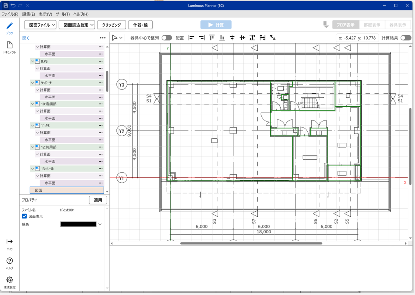The height and width of the screenshot is (295, 415).
Task: Open the ヘルプ question mark icon
Action: click(x=9, y=263)
